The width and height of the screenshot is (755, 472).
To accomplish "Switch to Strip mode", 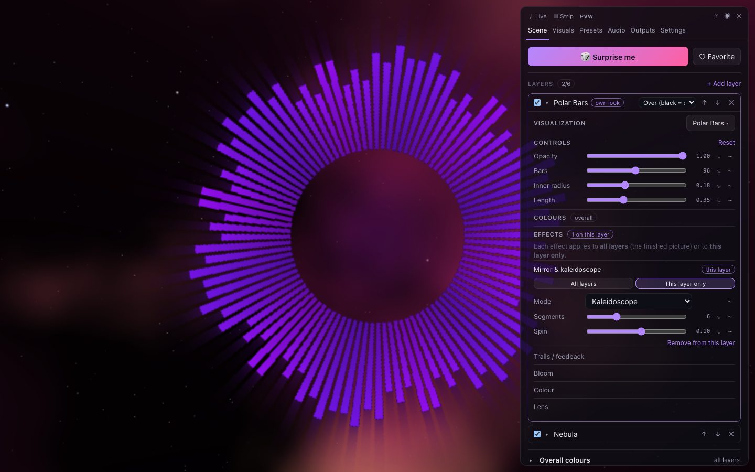I will point(564,16).
